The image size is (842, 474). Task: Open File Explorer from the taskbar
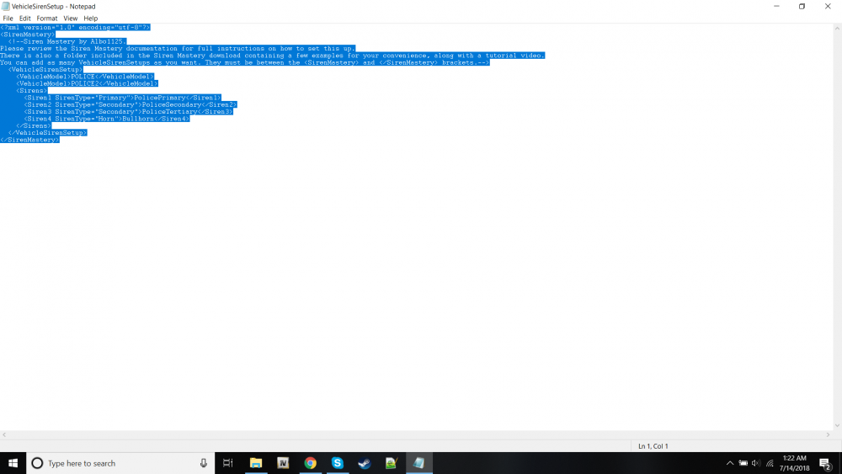tap(256, 463)
